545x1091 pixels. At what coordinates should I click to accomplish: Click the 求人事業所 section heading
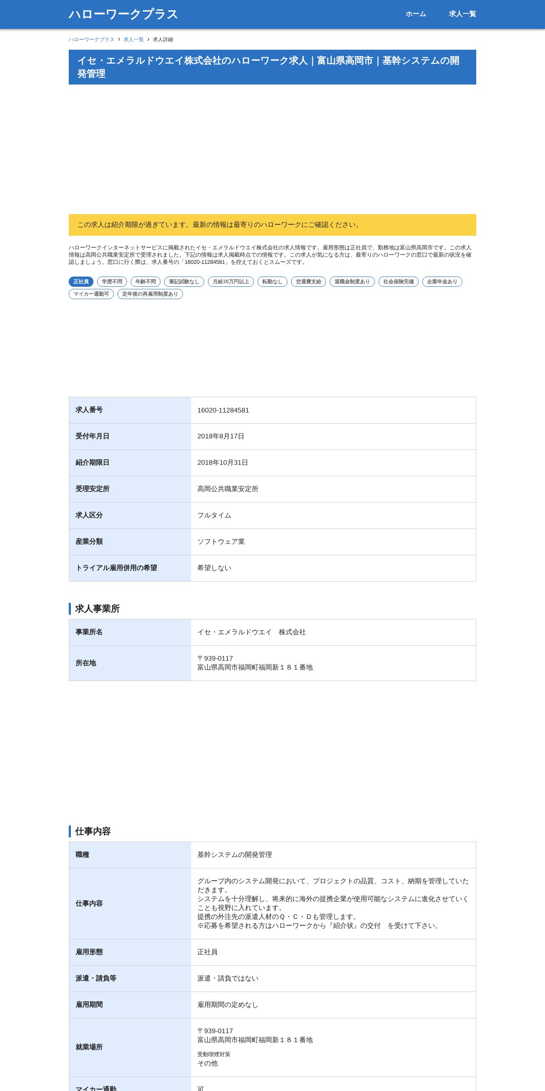97,609
